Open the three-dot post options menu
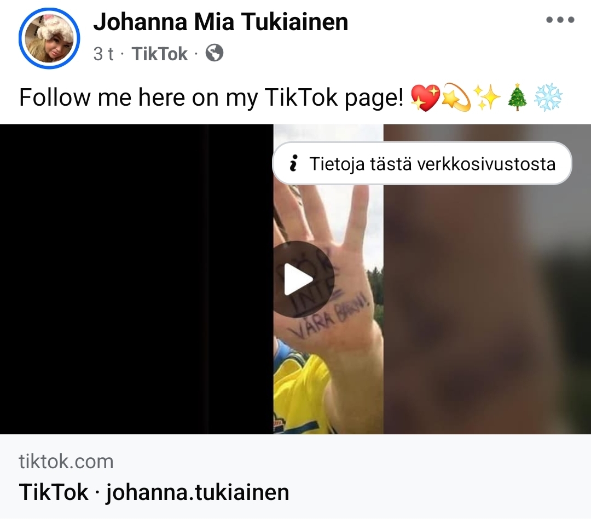 [x=560, y=20]
